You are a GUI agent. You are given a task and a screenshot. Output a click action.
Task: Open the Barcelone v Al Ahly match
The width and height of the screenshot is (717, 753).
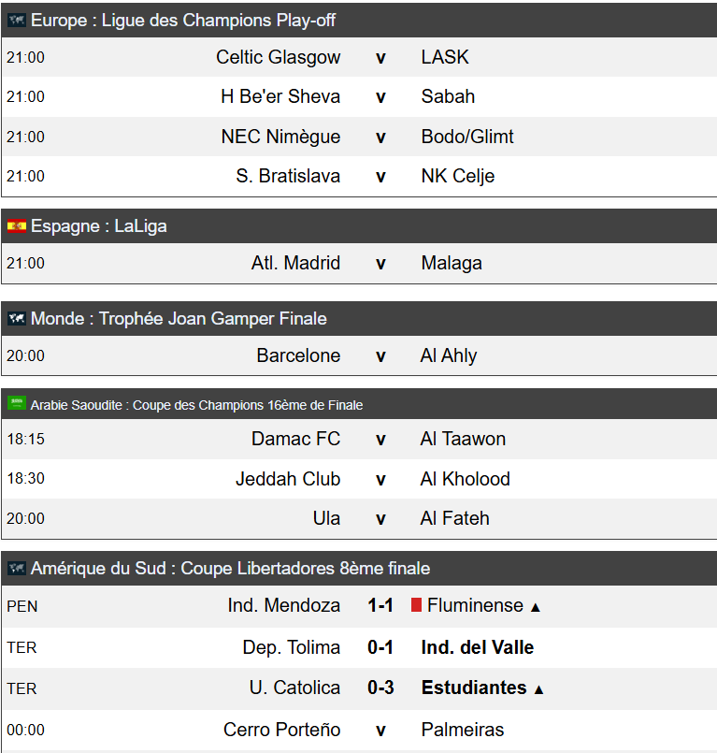(359, 355)
